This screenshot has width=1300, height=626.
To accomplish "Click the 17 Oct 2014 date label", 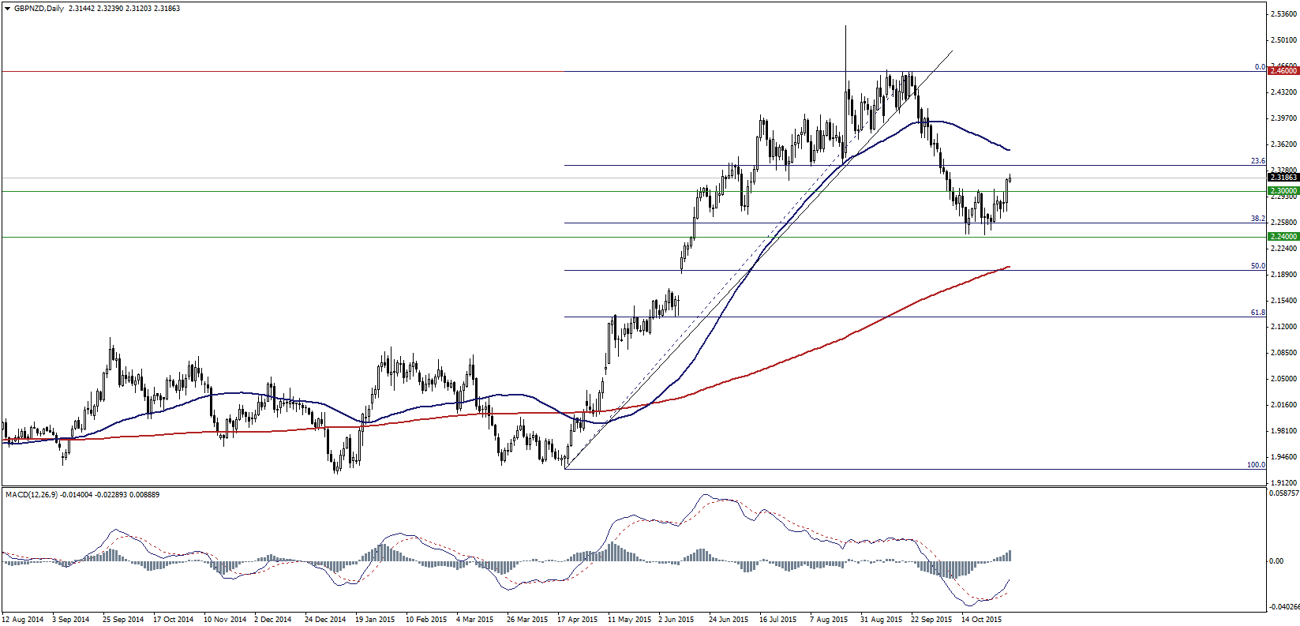I will pos(174,620).
